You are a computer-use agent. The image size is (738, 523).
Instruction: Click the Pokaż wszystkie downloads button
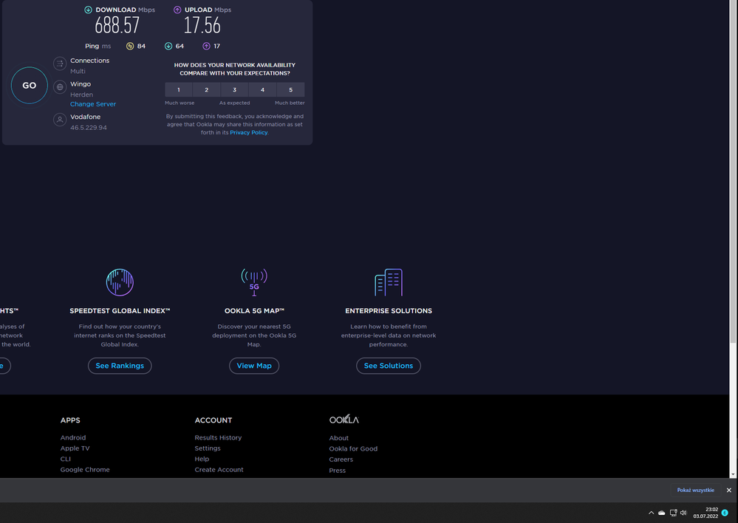click(x=696, y=490)
